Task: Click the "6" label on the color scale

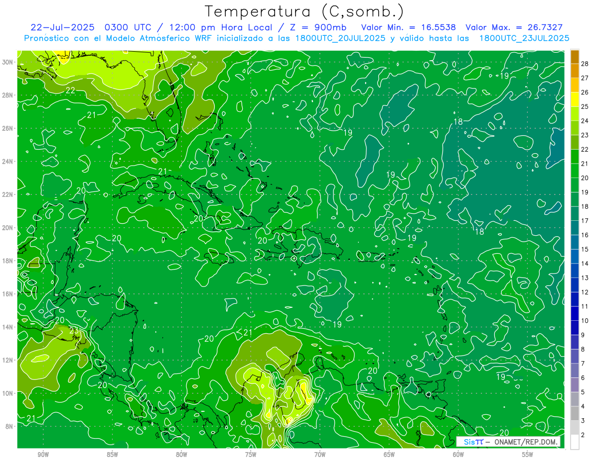Action: 583,378
